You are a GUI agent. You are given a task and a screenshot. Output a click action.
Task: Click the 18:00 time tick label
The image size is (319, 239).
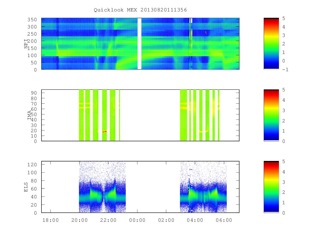coord(50,220)
